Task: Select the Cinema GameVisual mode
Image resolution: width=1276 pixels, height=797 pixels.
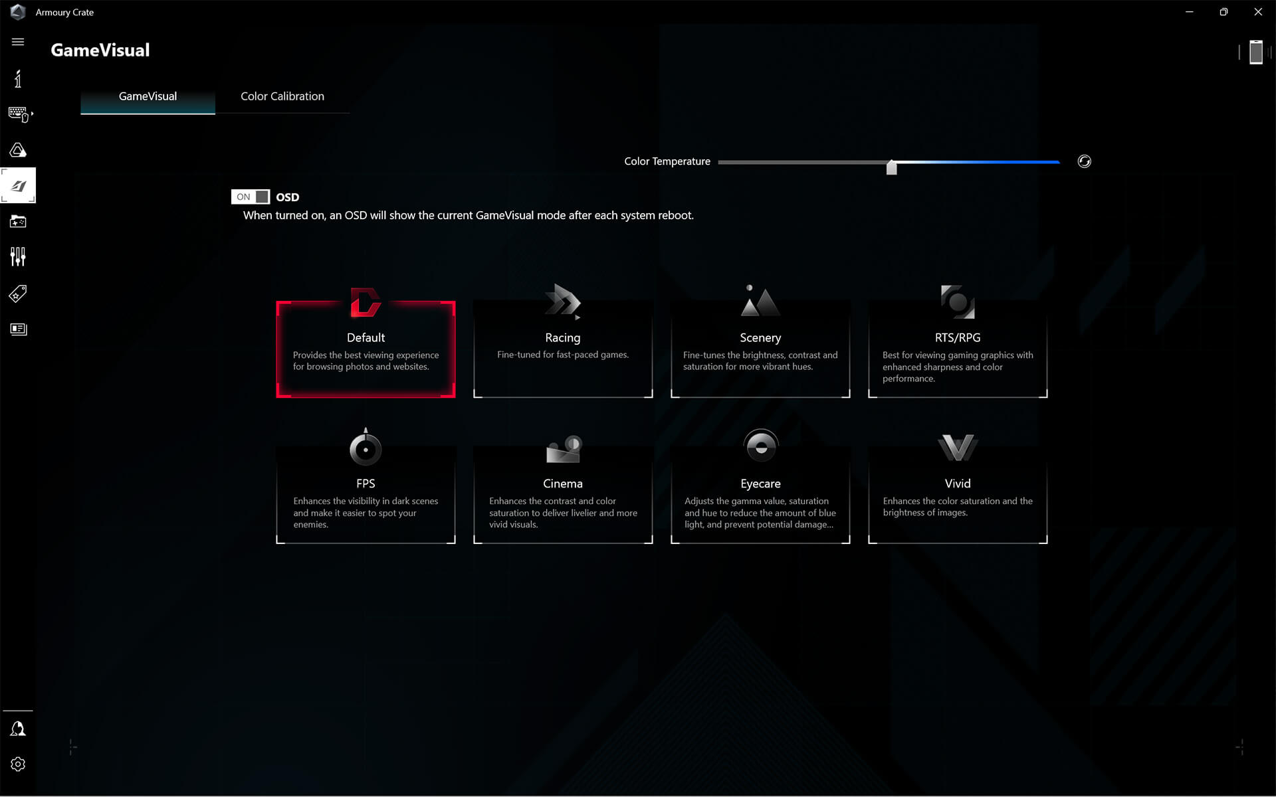Action: click(563, 487)
